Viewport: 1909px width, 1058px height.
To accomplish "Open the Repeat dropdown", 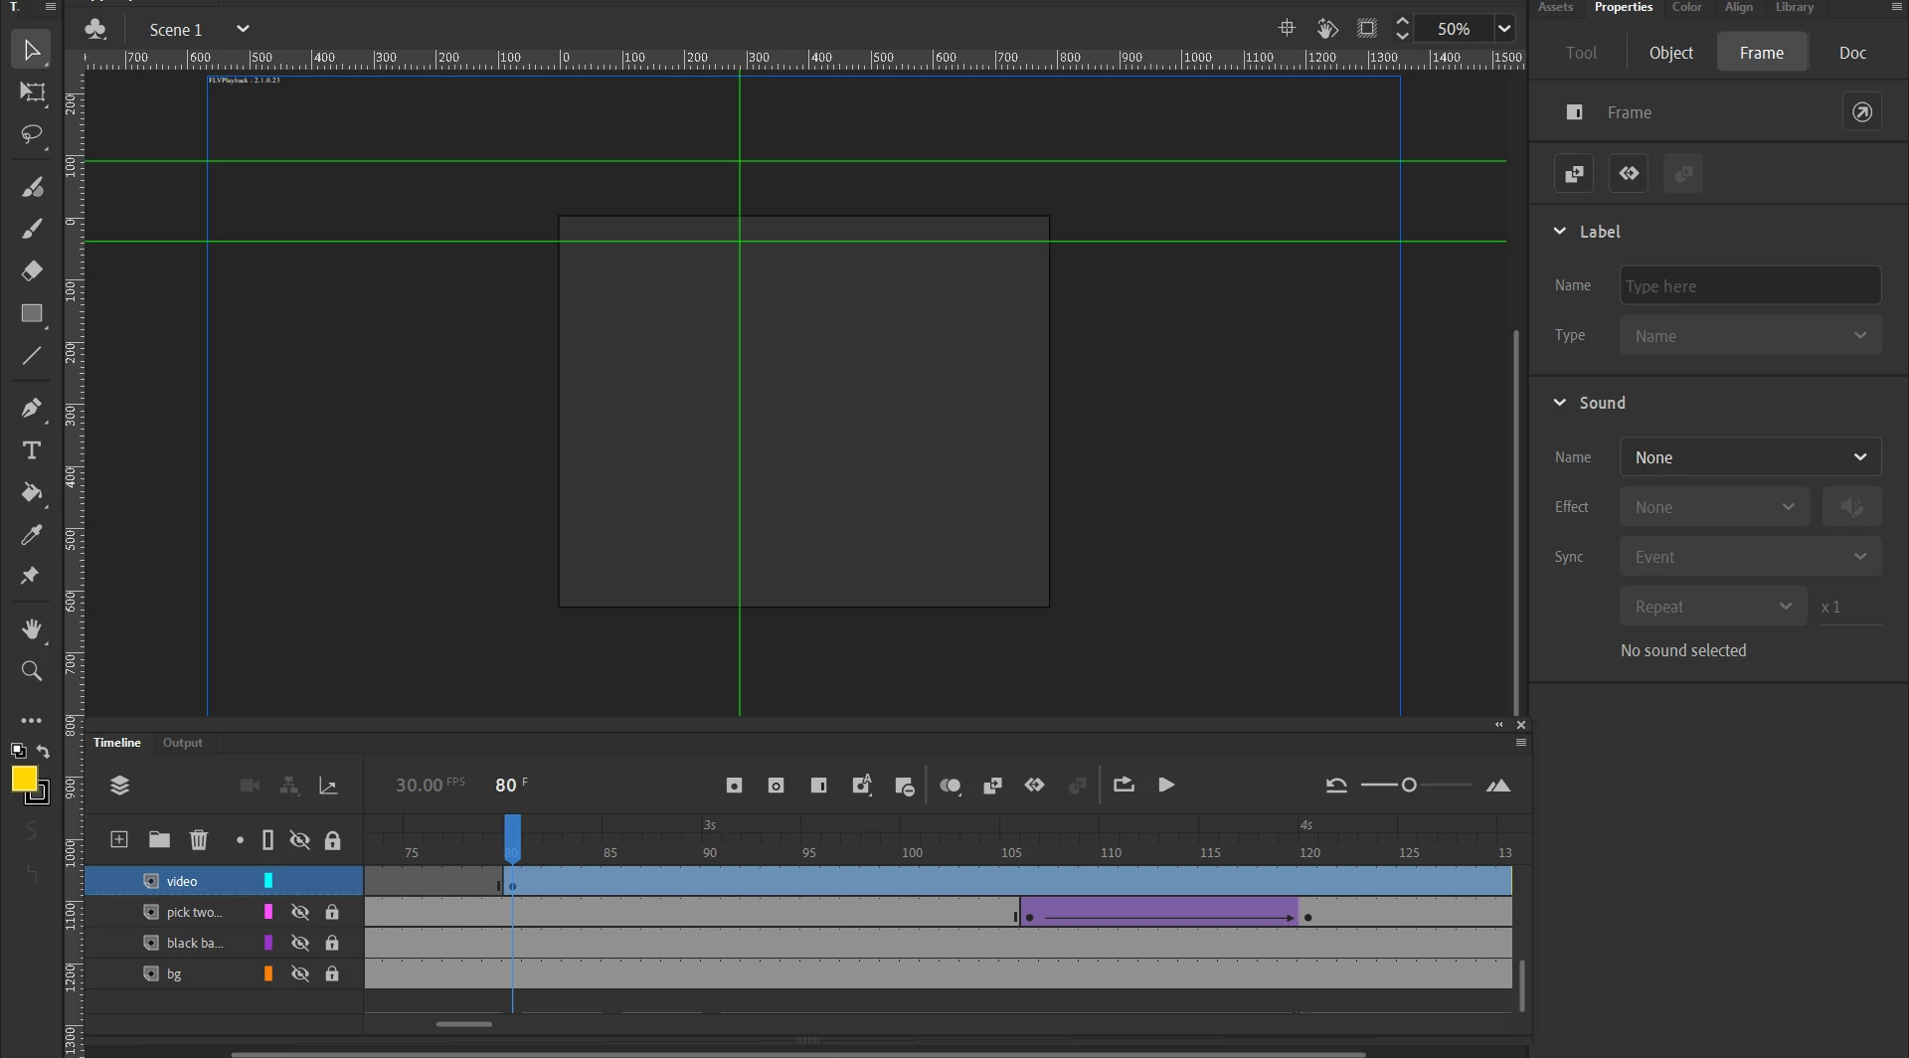I will click(1713, 607).
